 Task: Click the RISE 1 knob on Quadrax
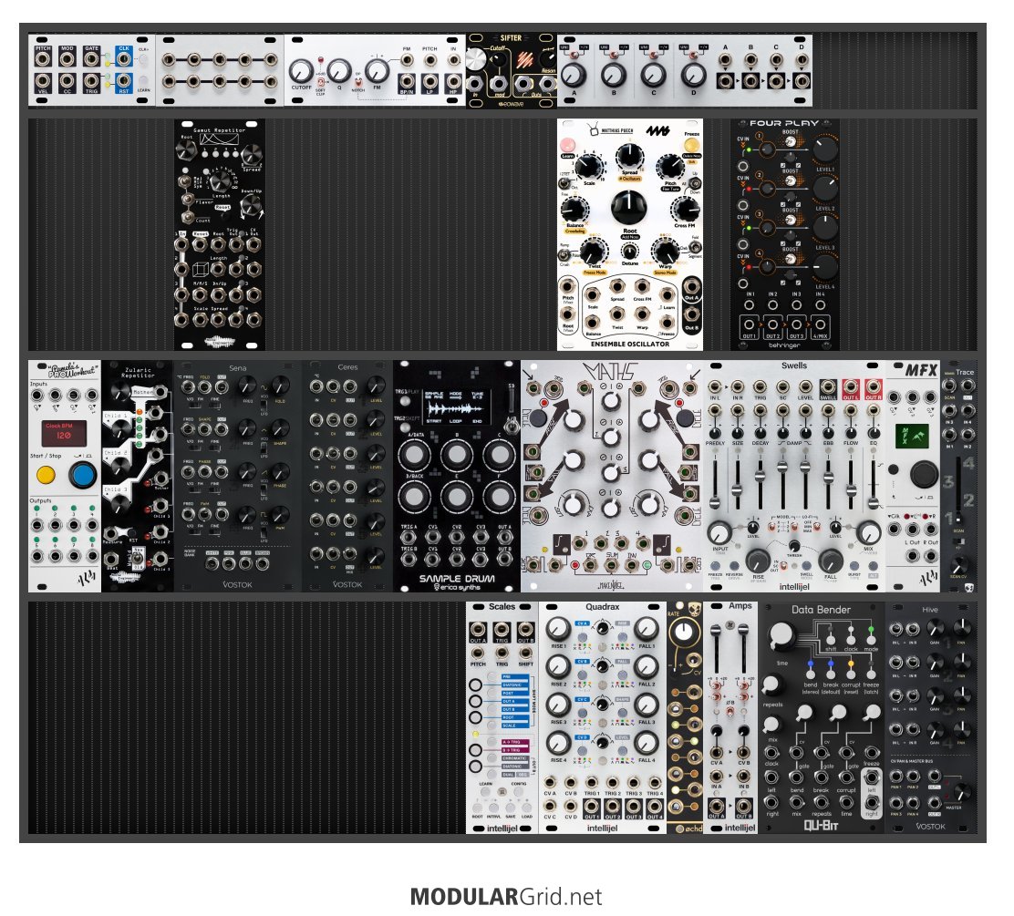(557, 628)
